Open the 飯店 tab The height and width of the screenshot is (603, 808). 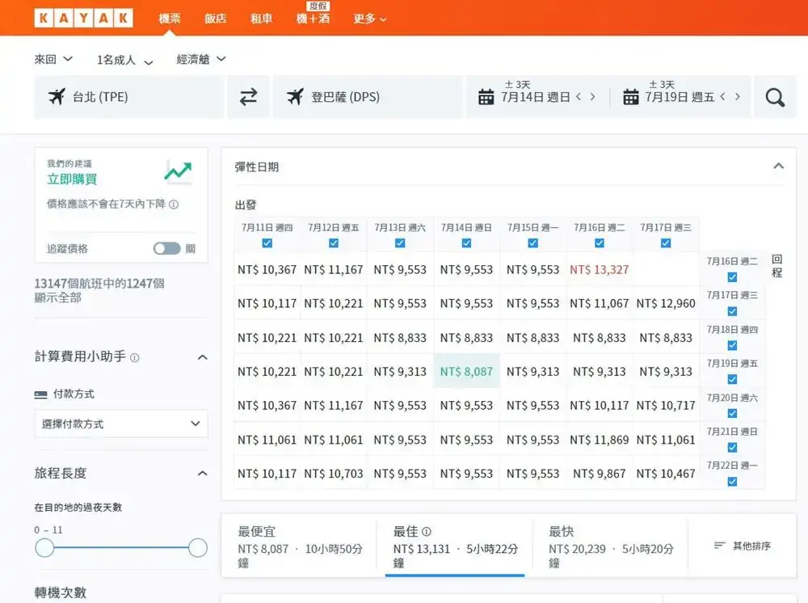click(216, 19)
